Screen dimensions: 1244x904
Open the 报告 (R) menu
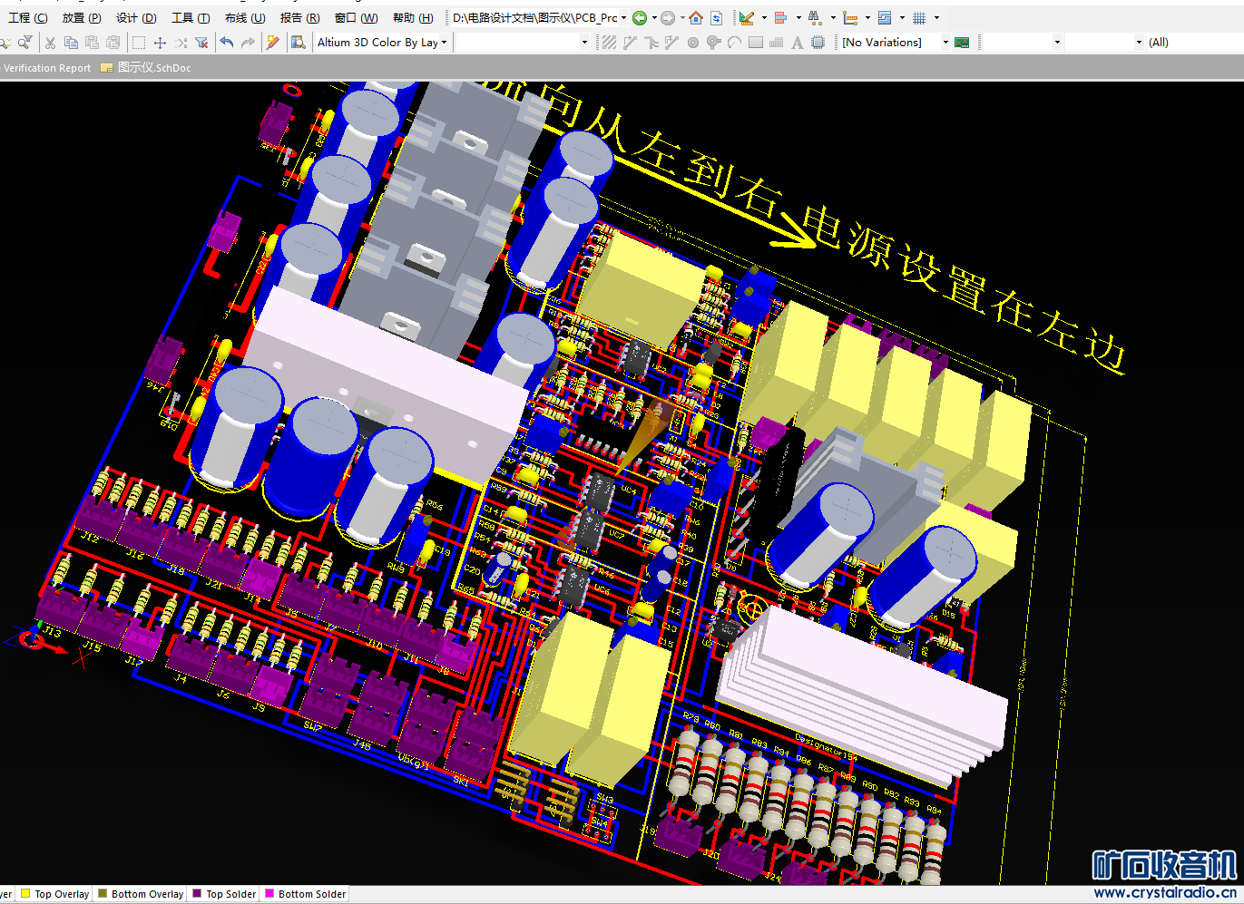pos(299,18)
